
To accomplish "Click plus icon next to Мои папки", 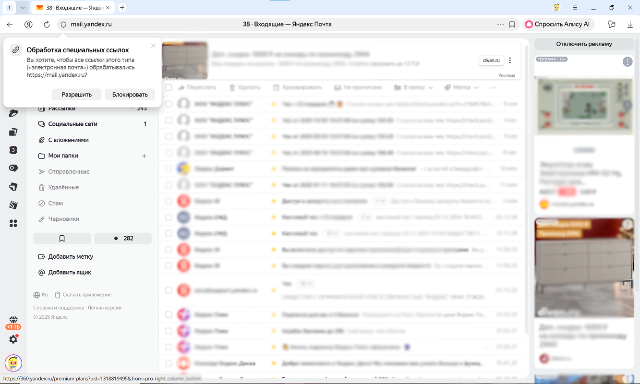I will (144, 156).
